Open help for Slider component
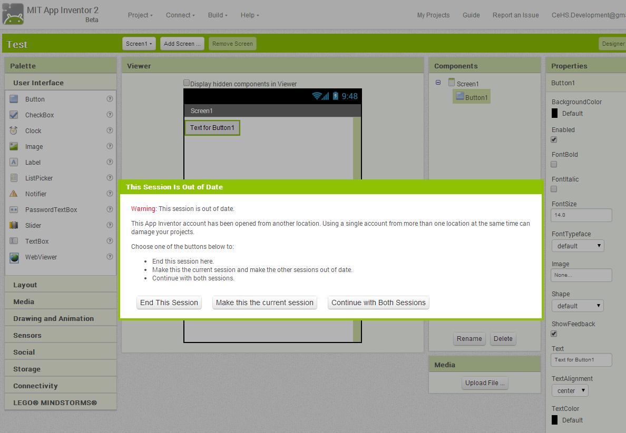Image resolution: width=626 pixels, height=433 pixels. tap(110, 225)
